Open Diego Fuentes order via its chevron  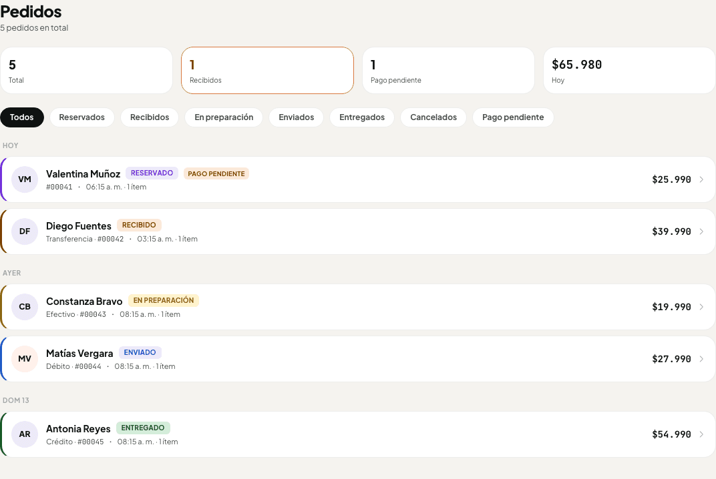tap(701, 231)
